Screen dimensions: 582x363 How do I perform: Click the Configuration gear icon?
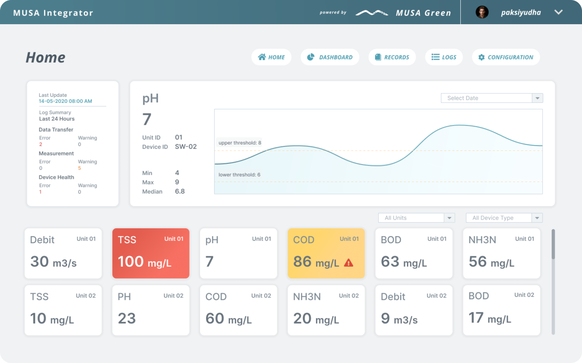482,57
